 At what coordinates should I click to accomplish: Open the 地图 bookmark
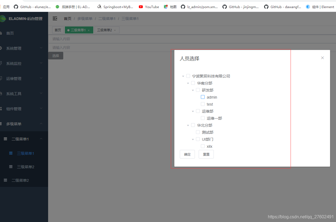(170, 7)
